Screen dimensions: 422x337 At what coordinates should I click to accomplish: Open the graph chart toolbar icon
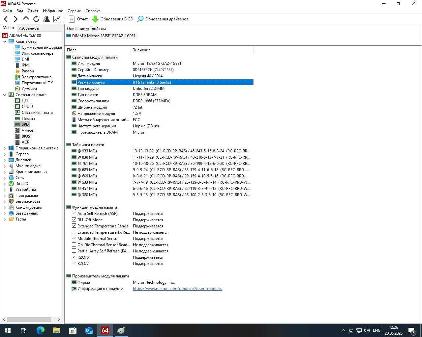point(57,19)
